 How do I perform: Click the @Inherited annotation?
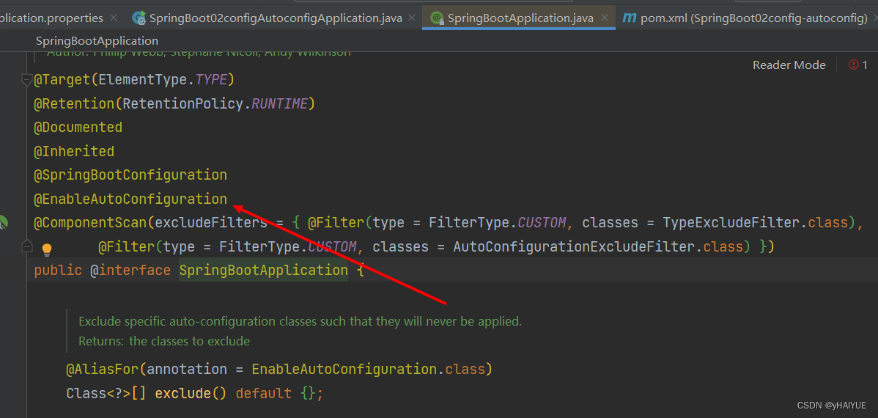[x=75, y=151]
